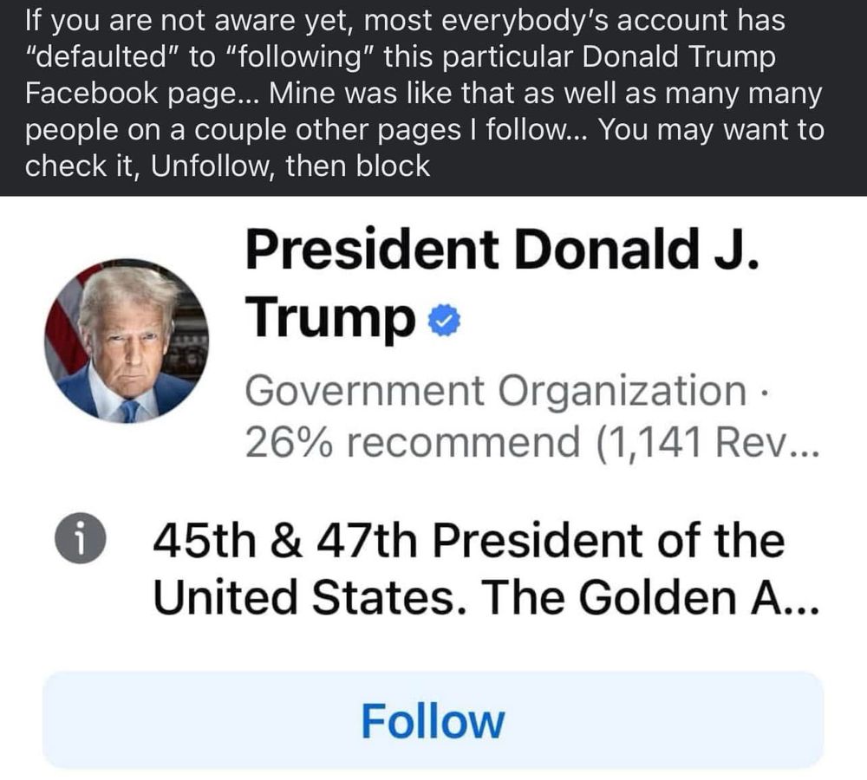Expand the truncated 1,141 Rev... review count
Screen dimensions: 867x780
point(707,442)
